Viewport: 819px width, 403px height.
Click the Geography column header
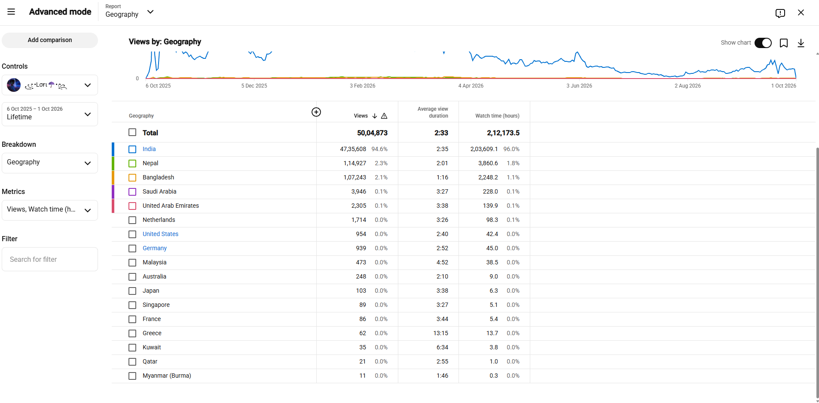(x=141, y=116)
